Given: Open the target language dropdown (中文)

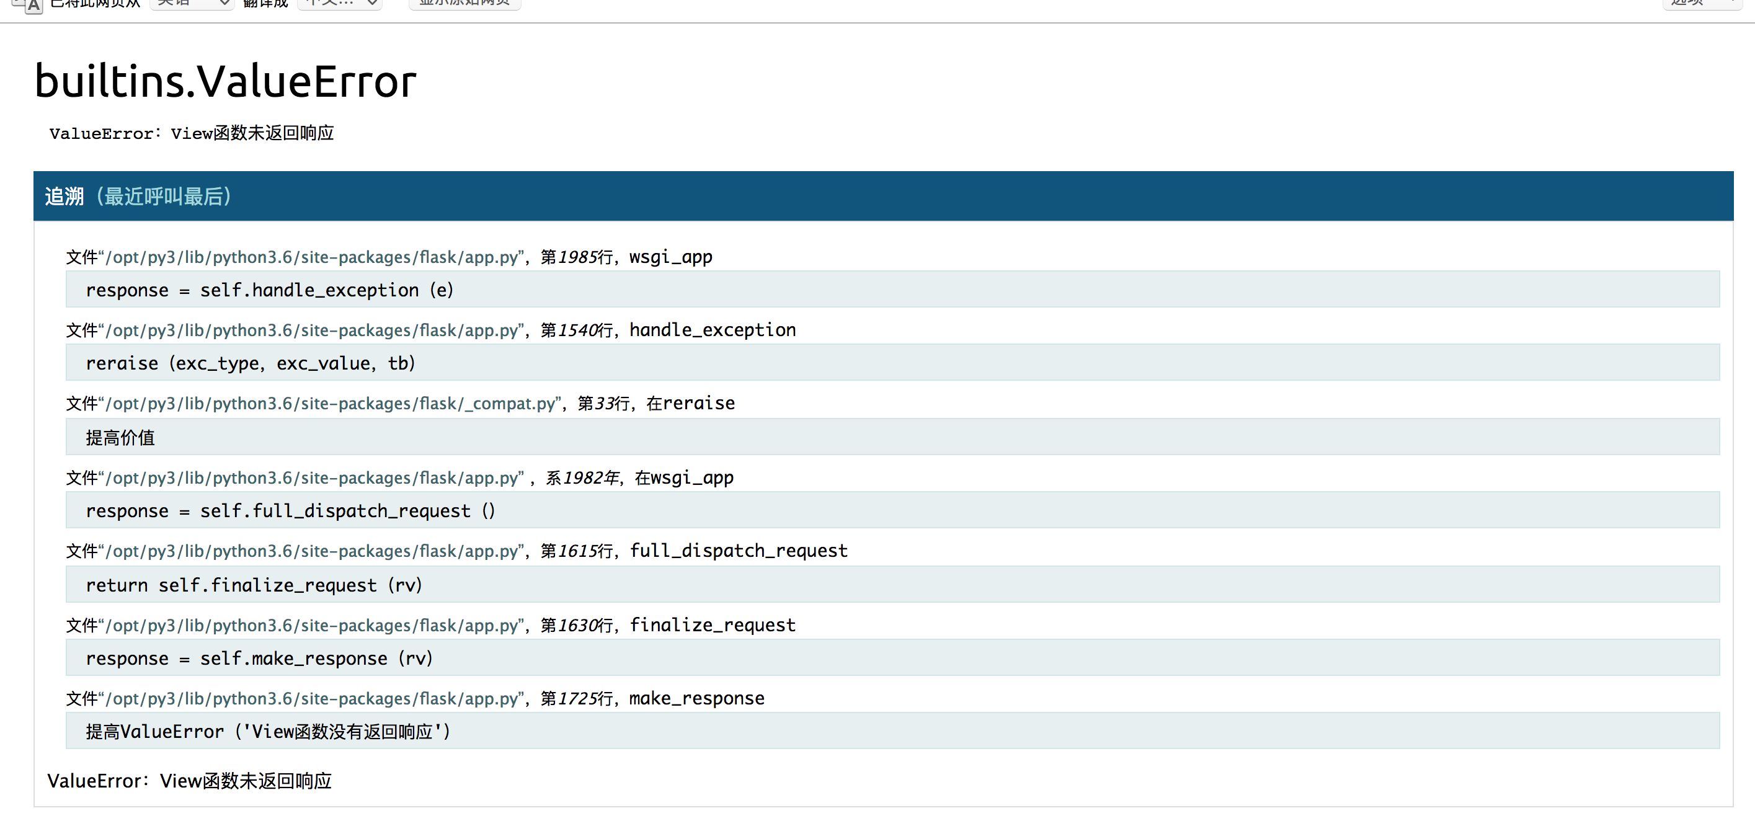Looking at the screenshot, I should [339, 3].
